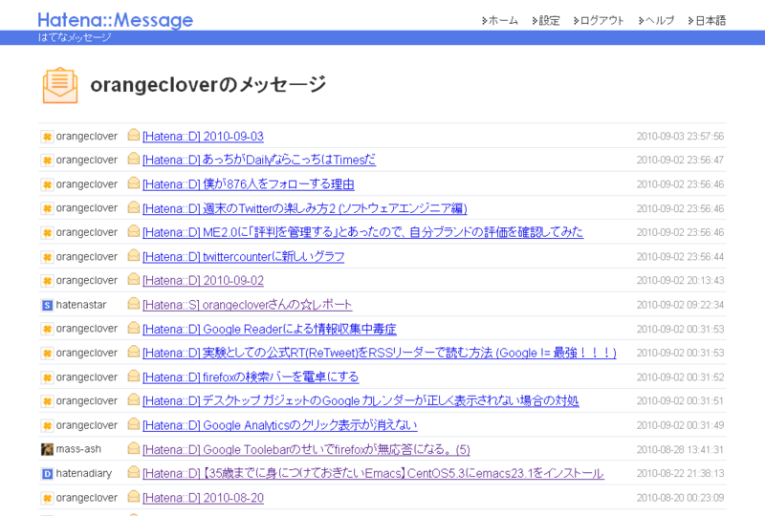Click envelope icon beside Google Reader message

[134, 327]
